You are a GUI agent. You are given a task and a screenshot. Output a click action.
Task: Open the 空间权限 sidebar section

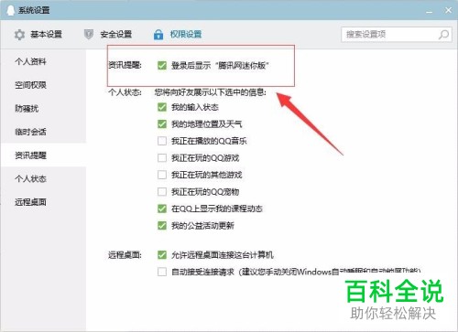point(43,85)
